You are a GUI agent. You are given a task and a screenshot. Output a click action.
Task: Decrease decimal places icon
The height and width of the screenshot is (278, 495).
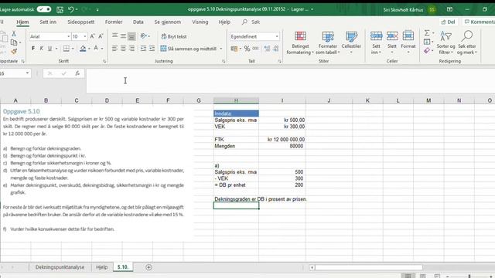click(275, 49)
